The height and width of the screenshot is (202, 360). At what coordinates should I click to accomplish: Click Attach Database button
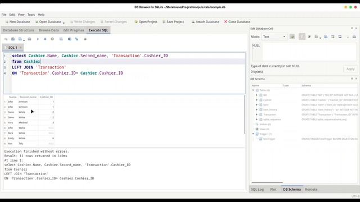pos(205,22)
